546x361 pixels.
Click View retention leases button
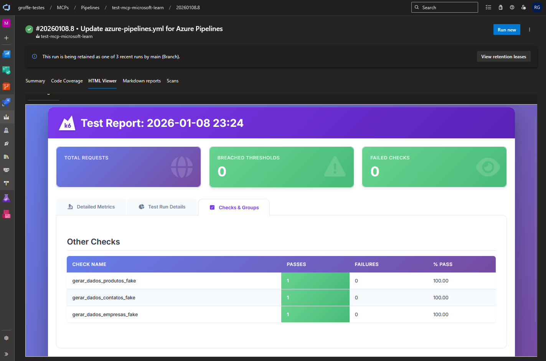(x=503, y=56)
